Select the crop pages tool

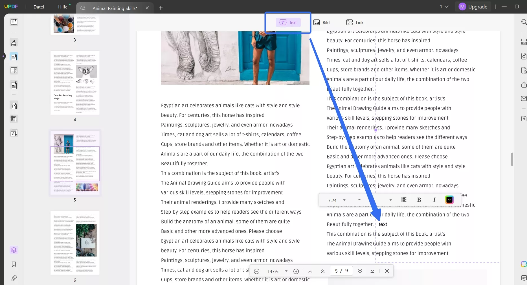[x=14, y=119]
